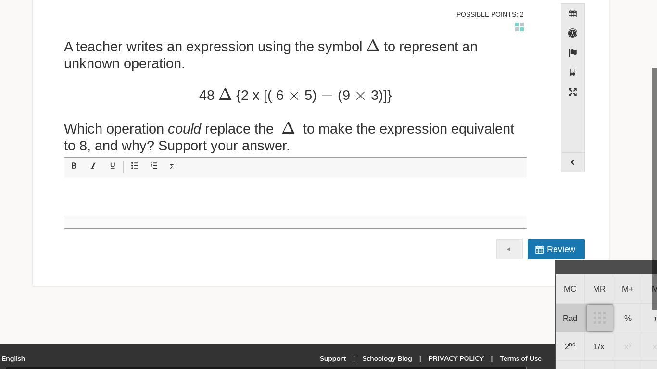
Task: Open the Schoology Blog link
Action: click(387, 358)
